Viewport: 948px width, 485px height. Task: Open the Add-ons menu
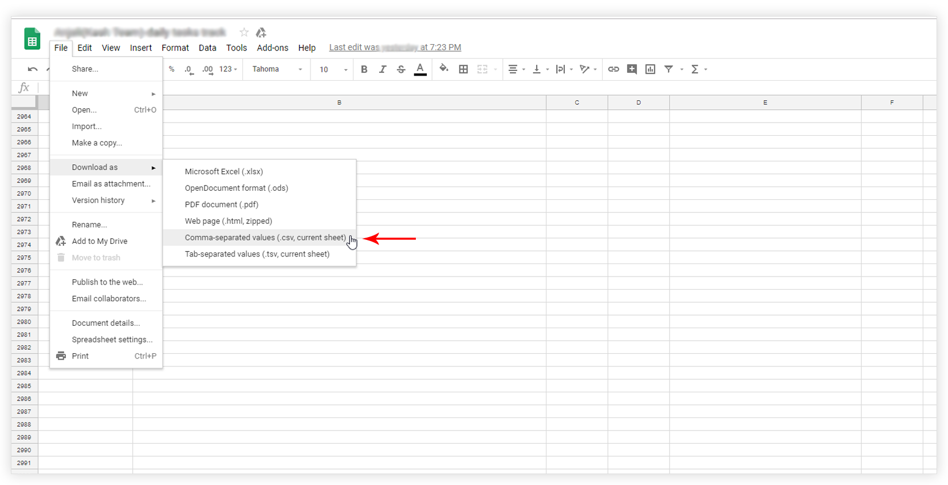coord(272,48)
